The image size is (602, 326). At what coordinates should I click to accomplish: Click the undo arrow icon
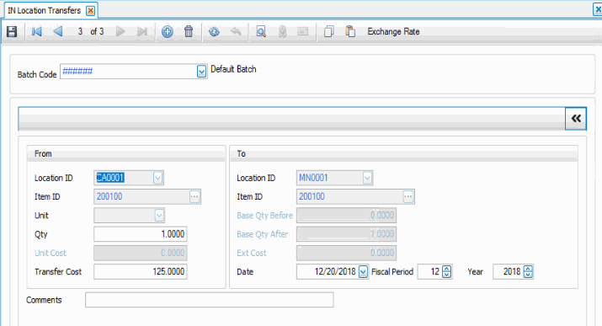click(x=236, y=31)
